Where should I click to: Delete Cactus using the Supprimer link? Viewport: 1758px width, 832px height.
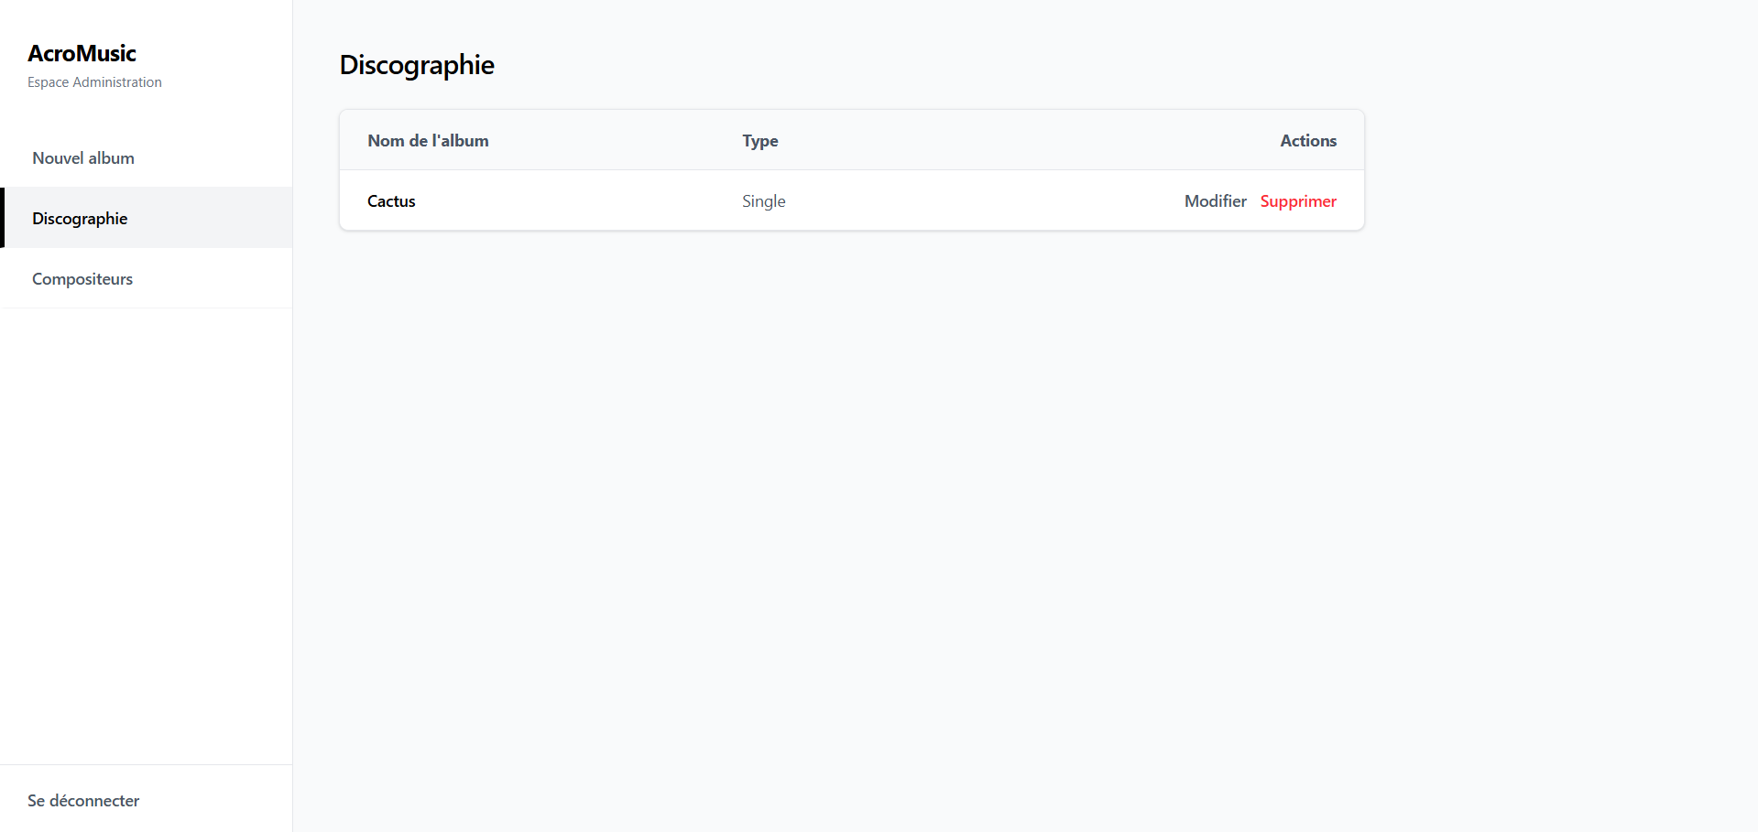coord(1297,201)
